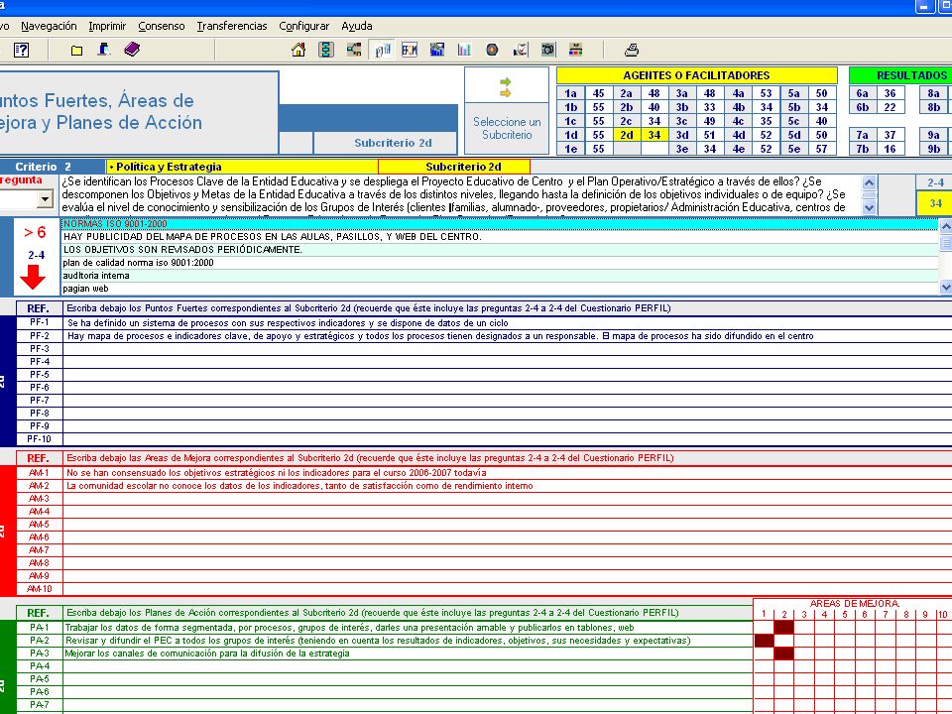The height and width of the screenshot is (714, 952).
Task: Click the question text scroll-down arrow
Action: [870, 207]
